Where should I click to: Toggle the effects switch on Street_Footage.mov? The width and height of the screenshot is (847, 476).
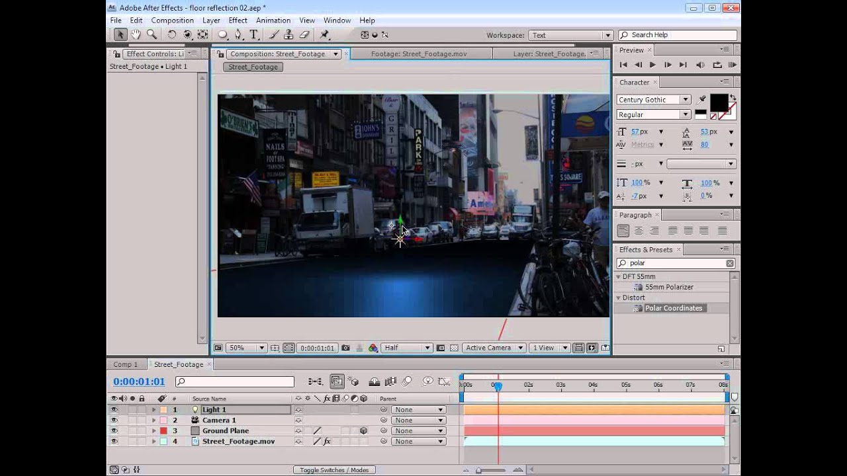point(327,442)
